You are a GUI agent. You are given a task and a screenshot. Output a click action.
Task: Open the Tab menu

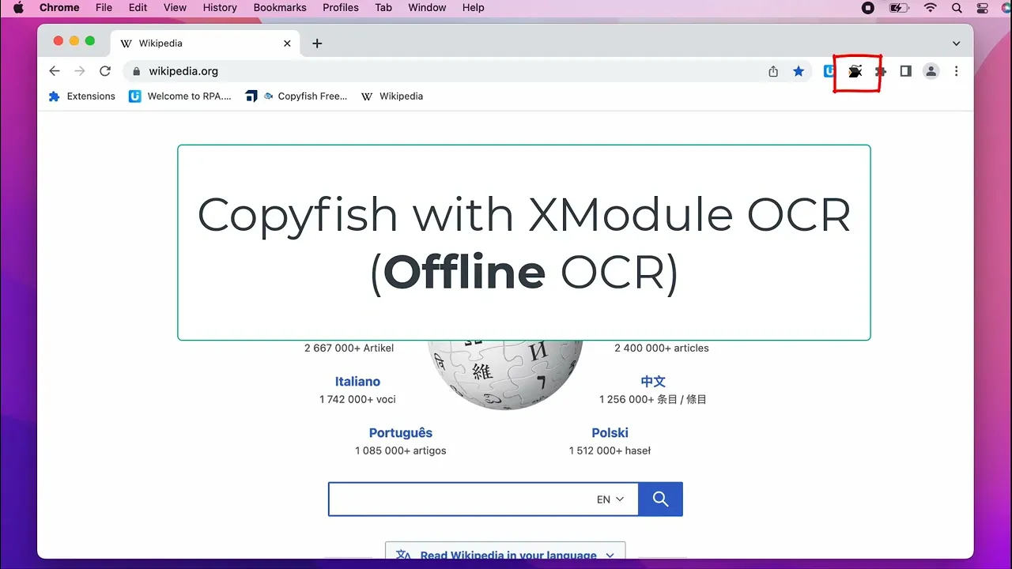[383, 8]
